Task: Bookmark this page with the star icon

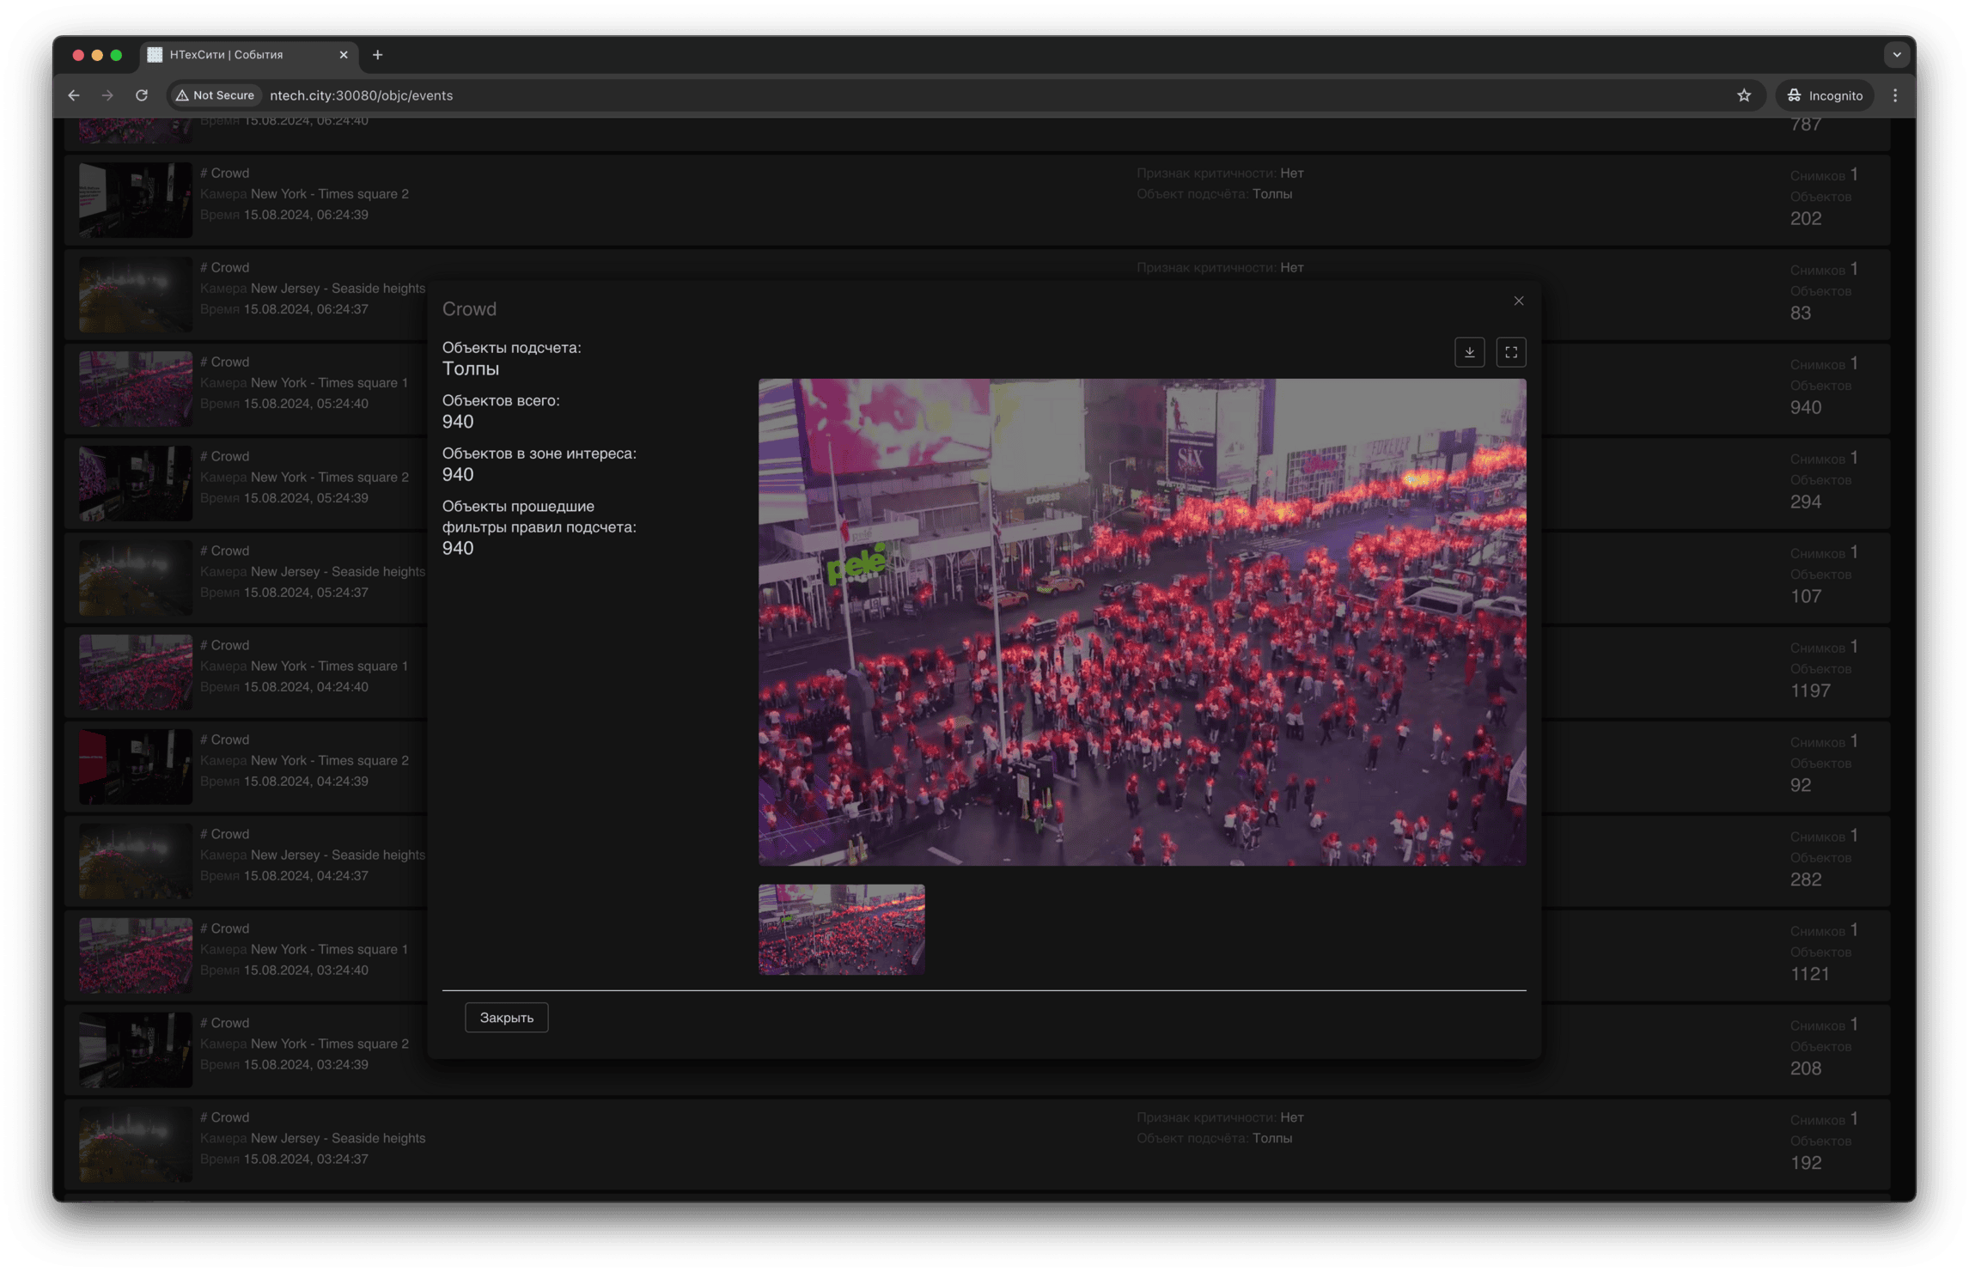Action: pyautogui.click(x=1743, y=95)
